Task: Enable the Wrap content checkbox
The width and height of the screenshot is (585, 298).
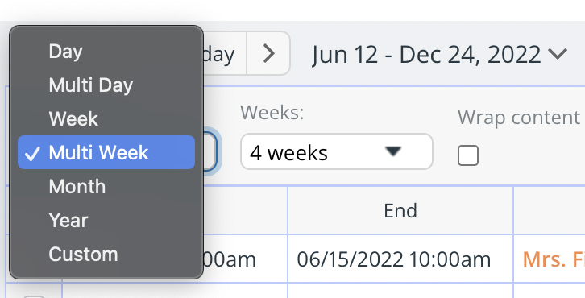Action: (x=468, y=155)
